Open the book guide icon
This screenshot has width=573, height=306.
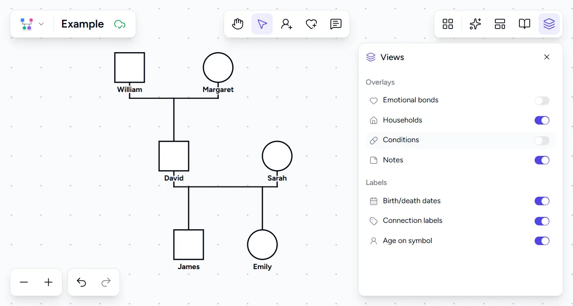click(x=524, y=24)
